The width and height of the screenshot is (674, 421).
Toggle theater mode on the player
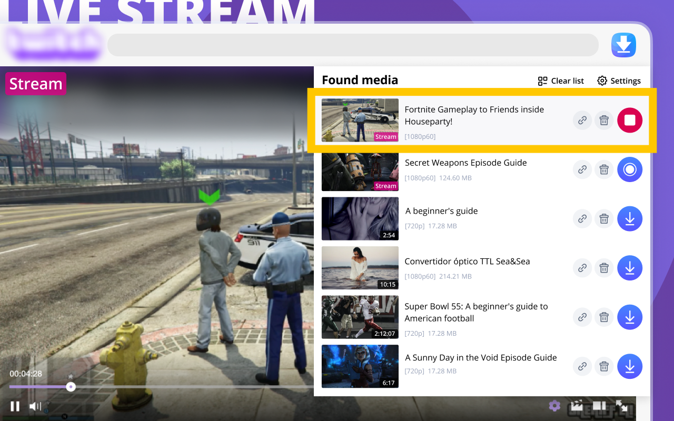click(599, 406)
